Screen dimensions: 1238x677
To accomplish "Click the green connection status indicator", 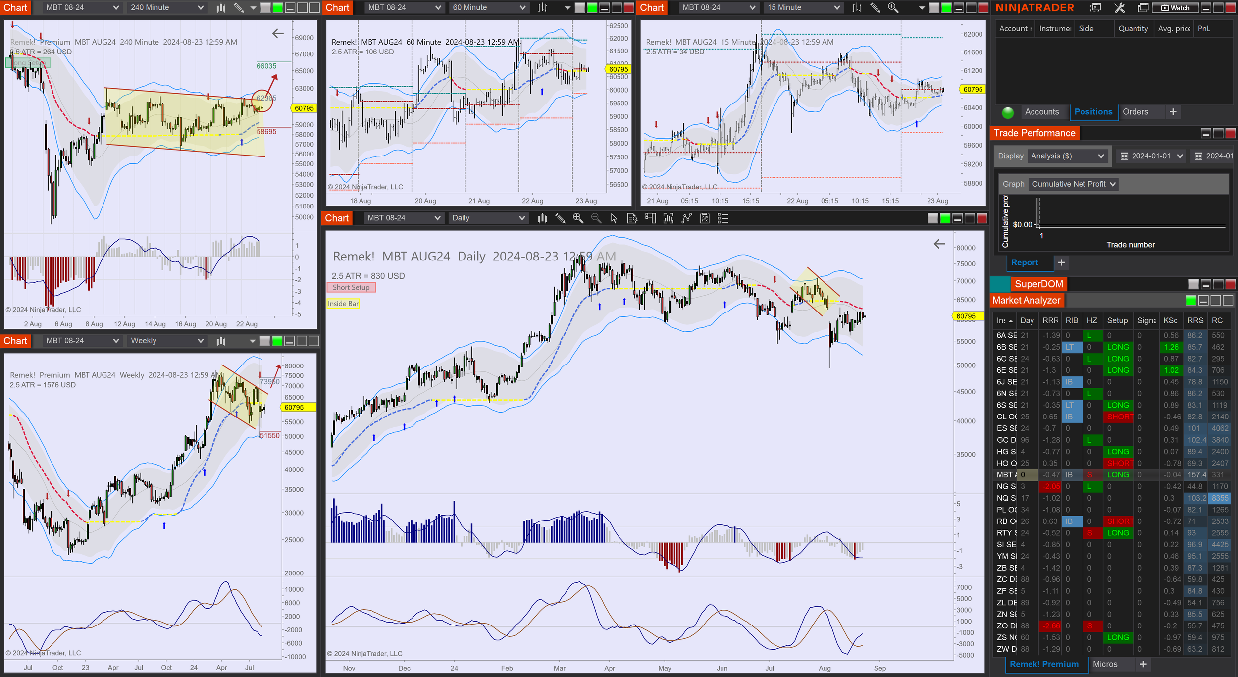I will pyautogui.click(x=1007, y=112).
